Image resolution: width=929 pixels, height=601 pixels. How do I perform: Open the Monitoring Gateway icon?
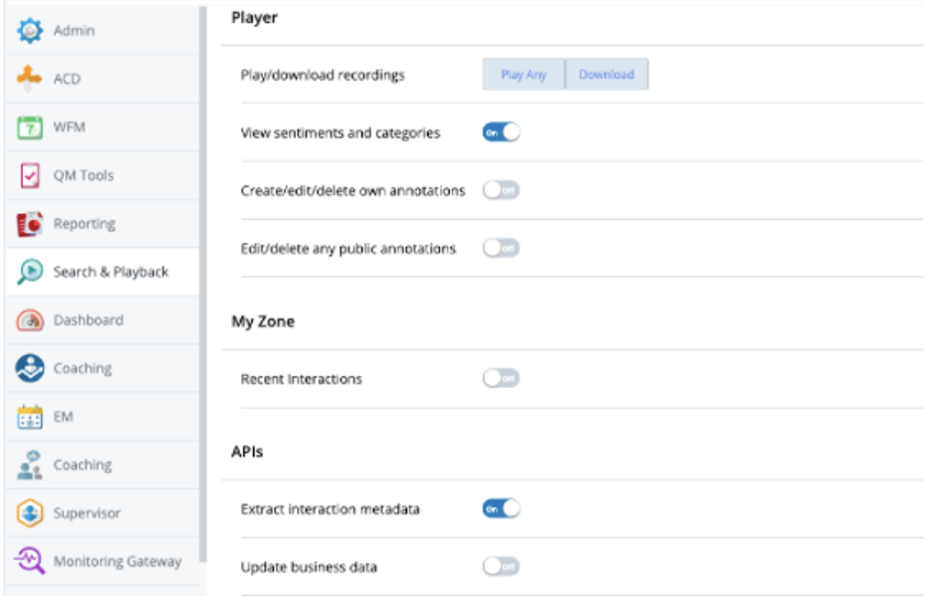click(30, 561)
